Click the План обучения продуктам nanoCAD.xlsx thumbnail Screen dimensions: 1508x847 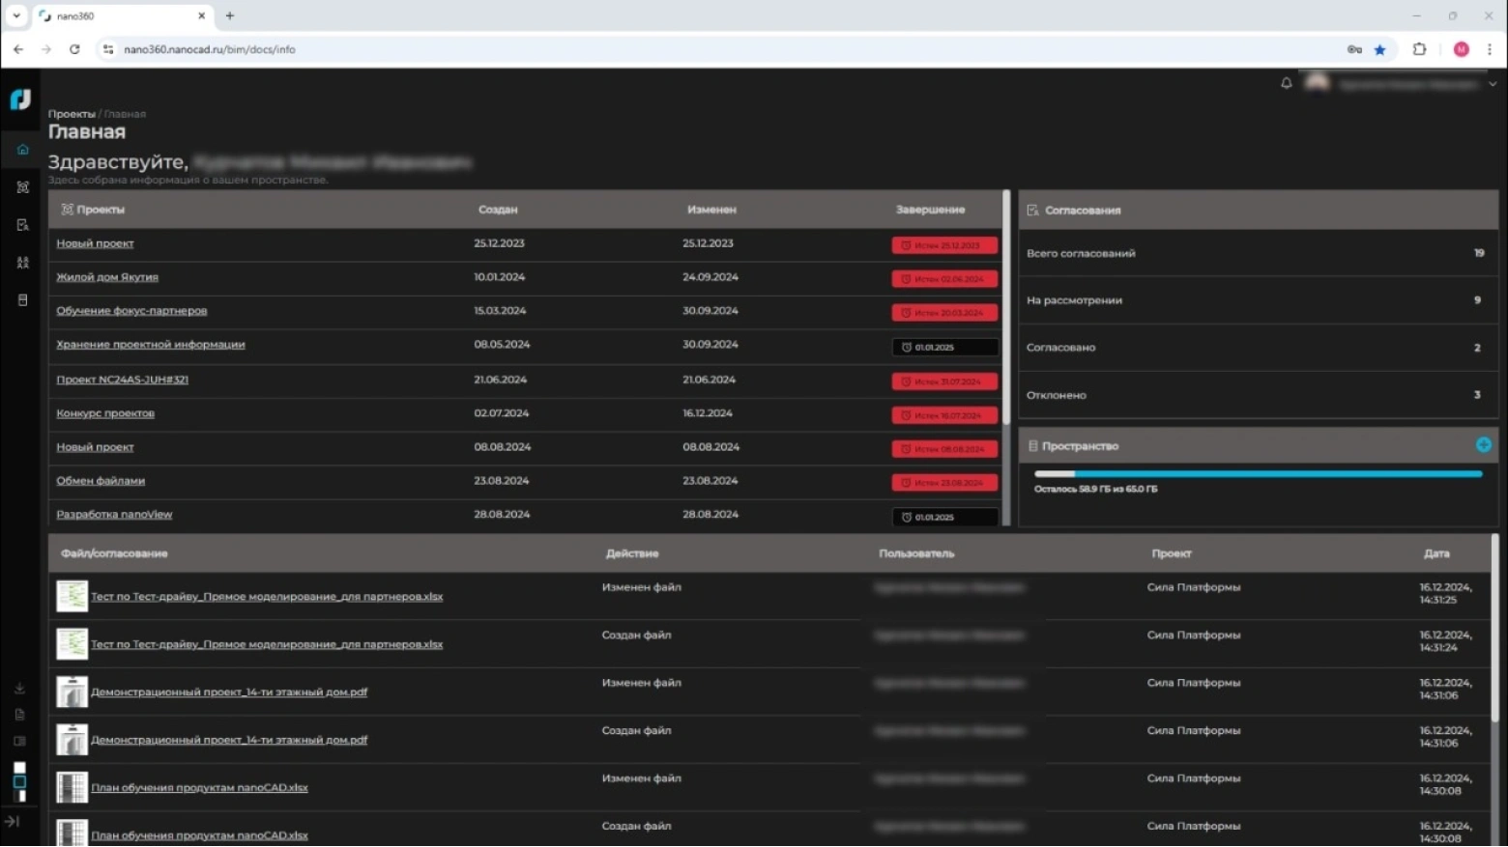(x=72, y=787)
